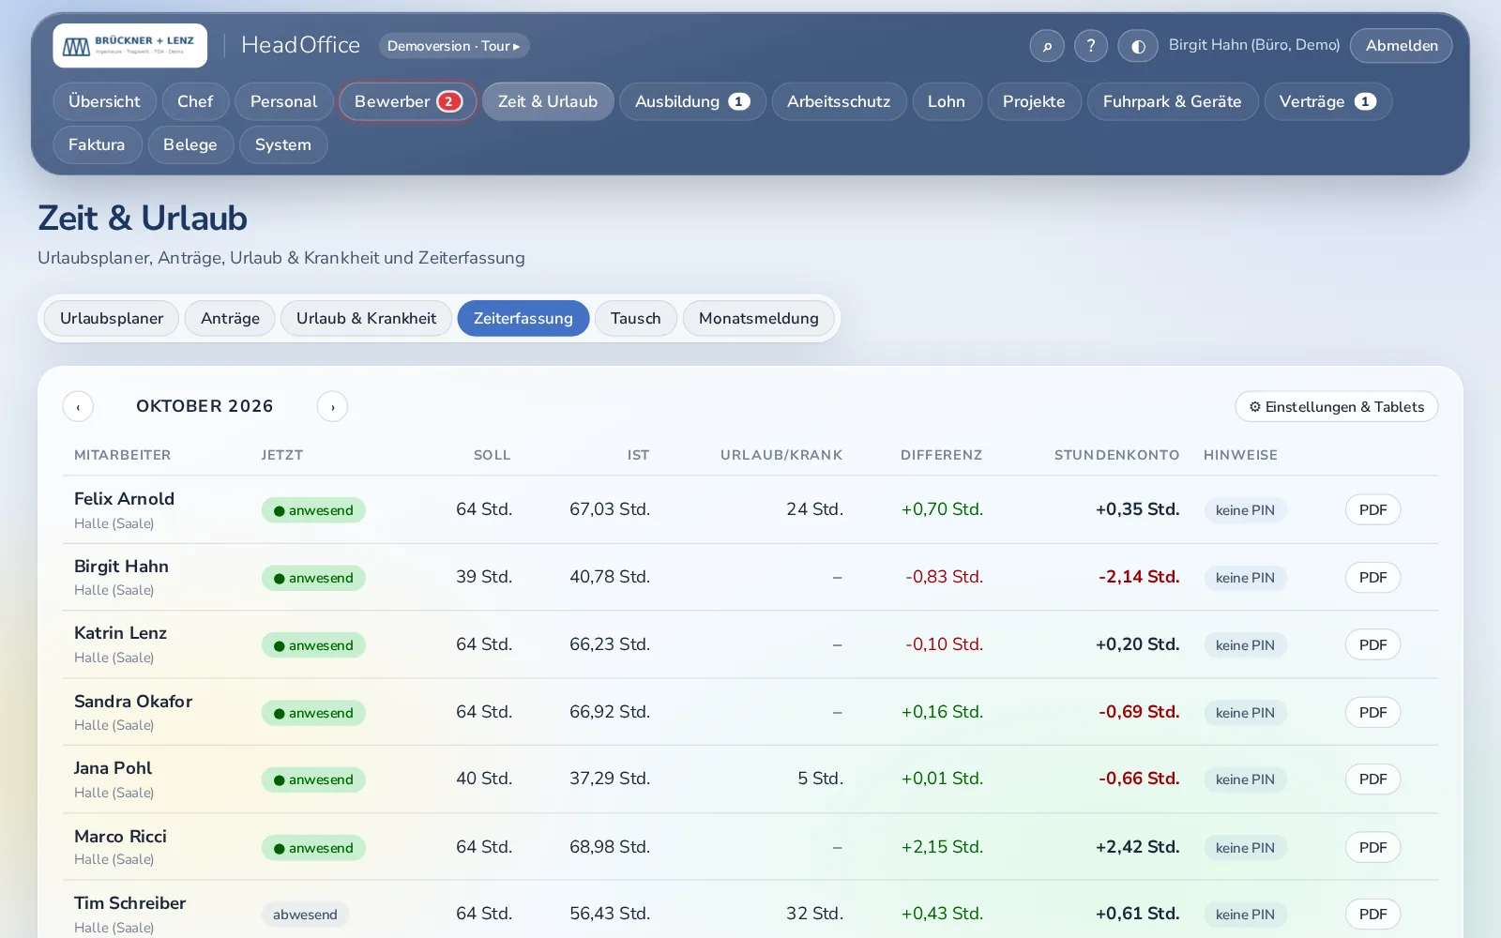Click the OKTOBER 2026 month label
Image resolution: width=1501 pixels, height=938 pixels.
[x=205, y=406]
